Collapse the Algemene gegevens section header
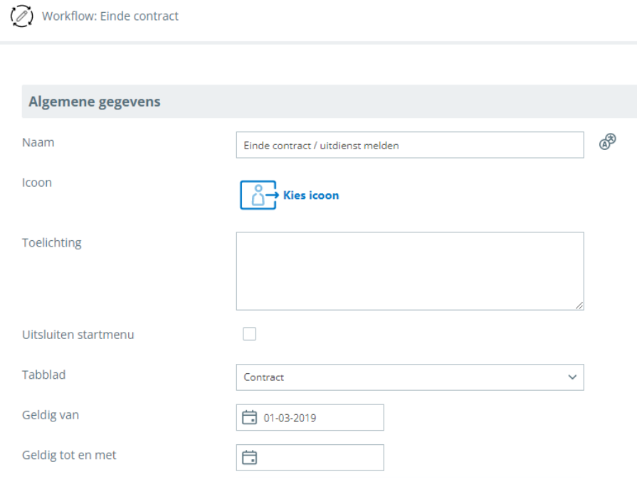This screenshot has height=479, width=637. 95,102
